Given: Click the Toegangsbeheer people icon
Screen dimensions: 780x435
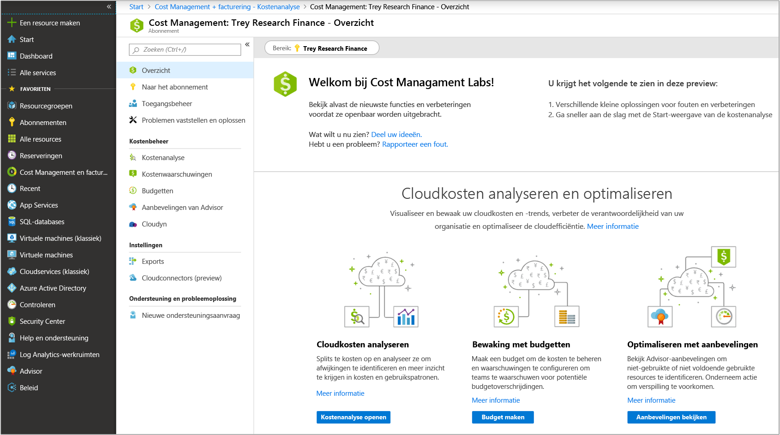Looking at the screenshot, I should [x=133, y=103].
